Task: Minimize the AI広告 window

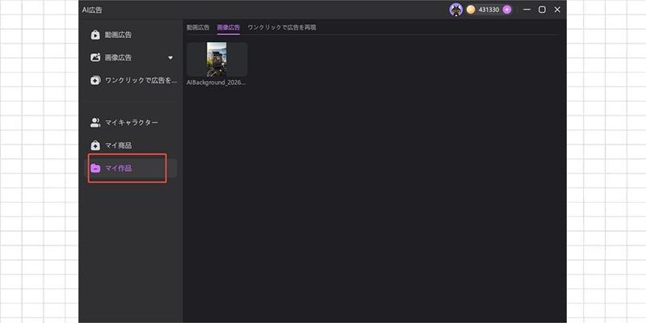Action: click(526, 10)
